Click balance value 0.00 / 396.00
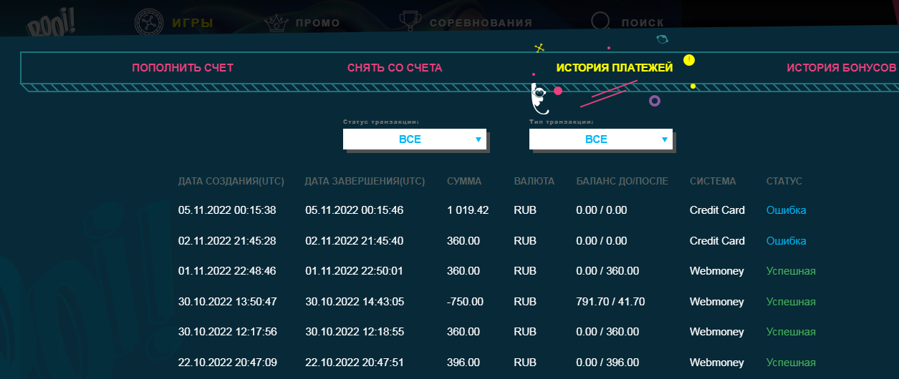The height and width of the screenshot is (379, 899). [607, 363]
